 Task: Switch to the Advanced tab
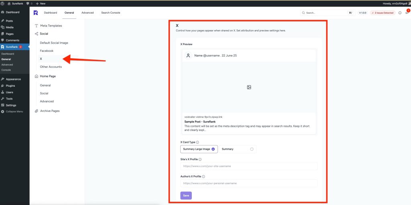(87, 12)
